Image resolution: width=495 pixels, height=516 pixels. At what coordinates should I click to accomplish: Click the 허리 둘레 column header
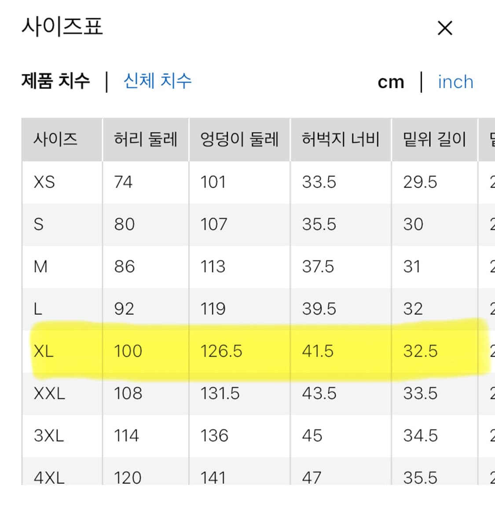(145, 139)
